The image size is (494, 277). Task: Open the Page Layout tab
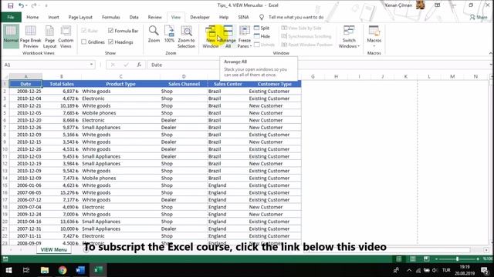click(x=80, y=17)
